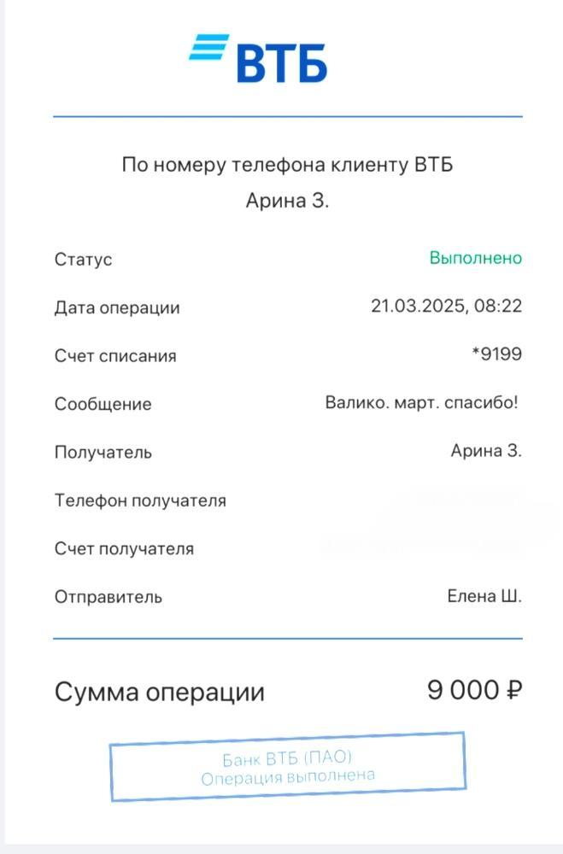Click the 'Статус' label

point(83,260)
